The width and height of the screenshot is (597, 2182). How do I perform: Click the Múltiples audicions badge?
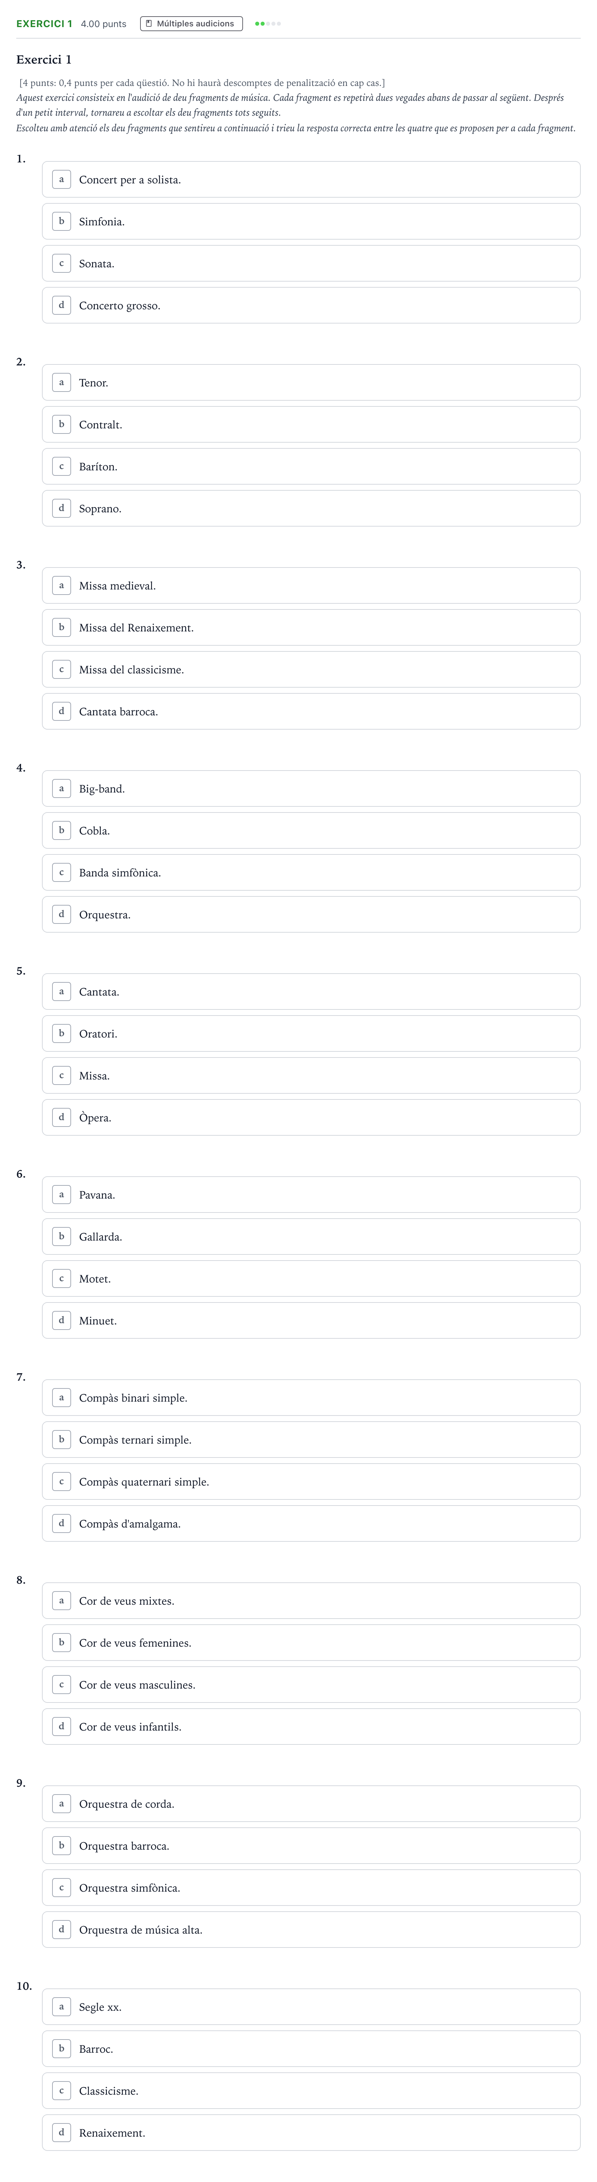(x=191, y=24)
